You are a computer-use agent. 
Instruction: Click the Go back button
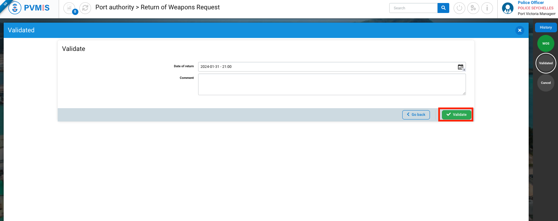tap(416, 114)
